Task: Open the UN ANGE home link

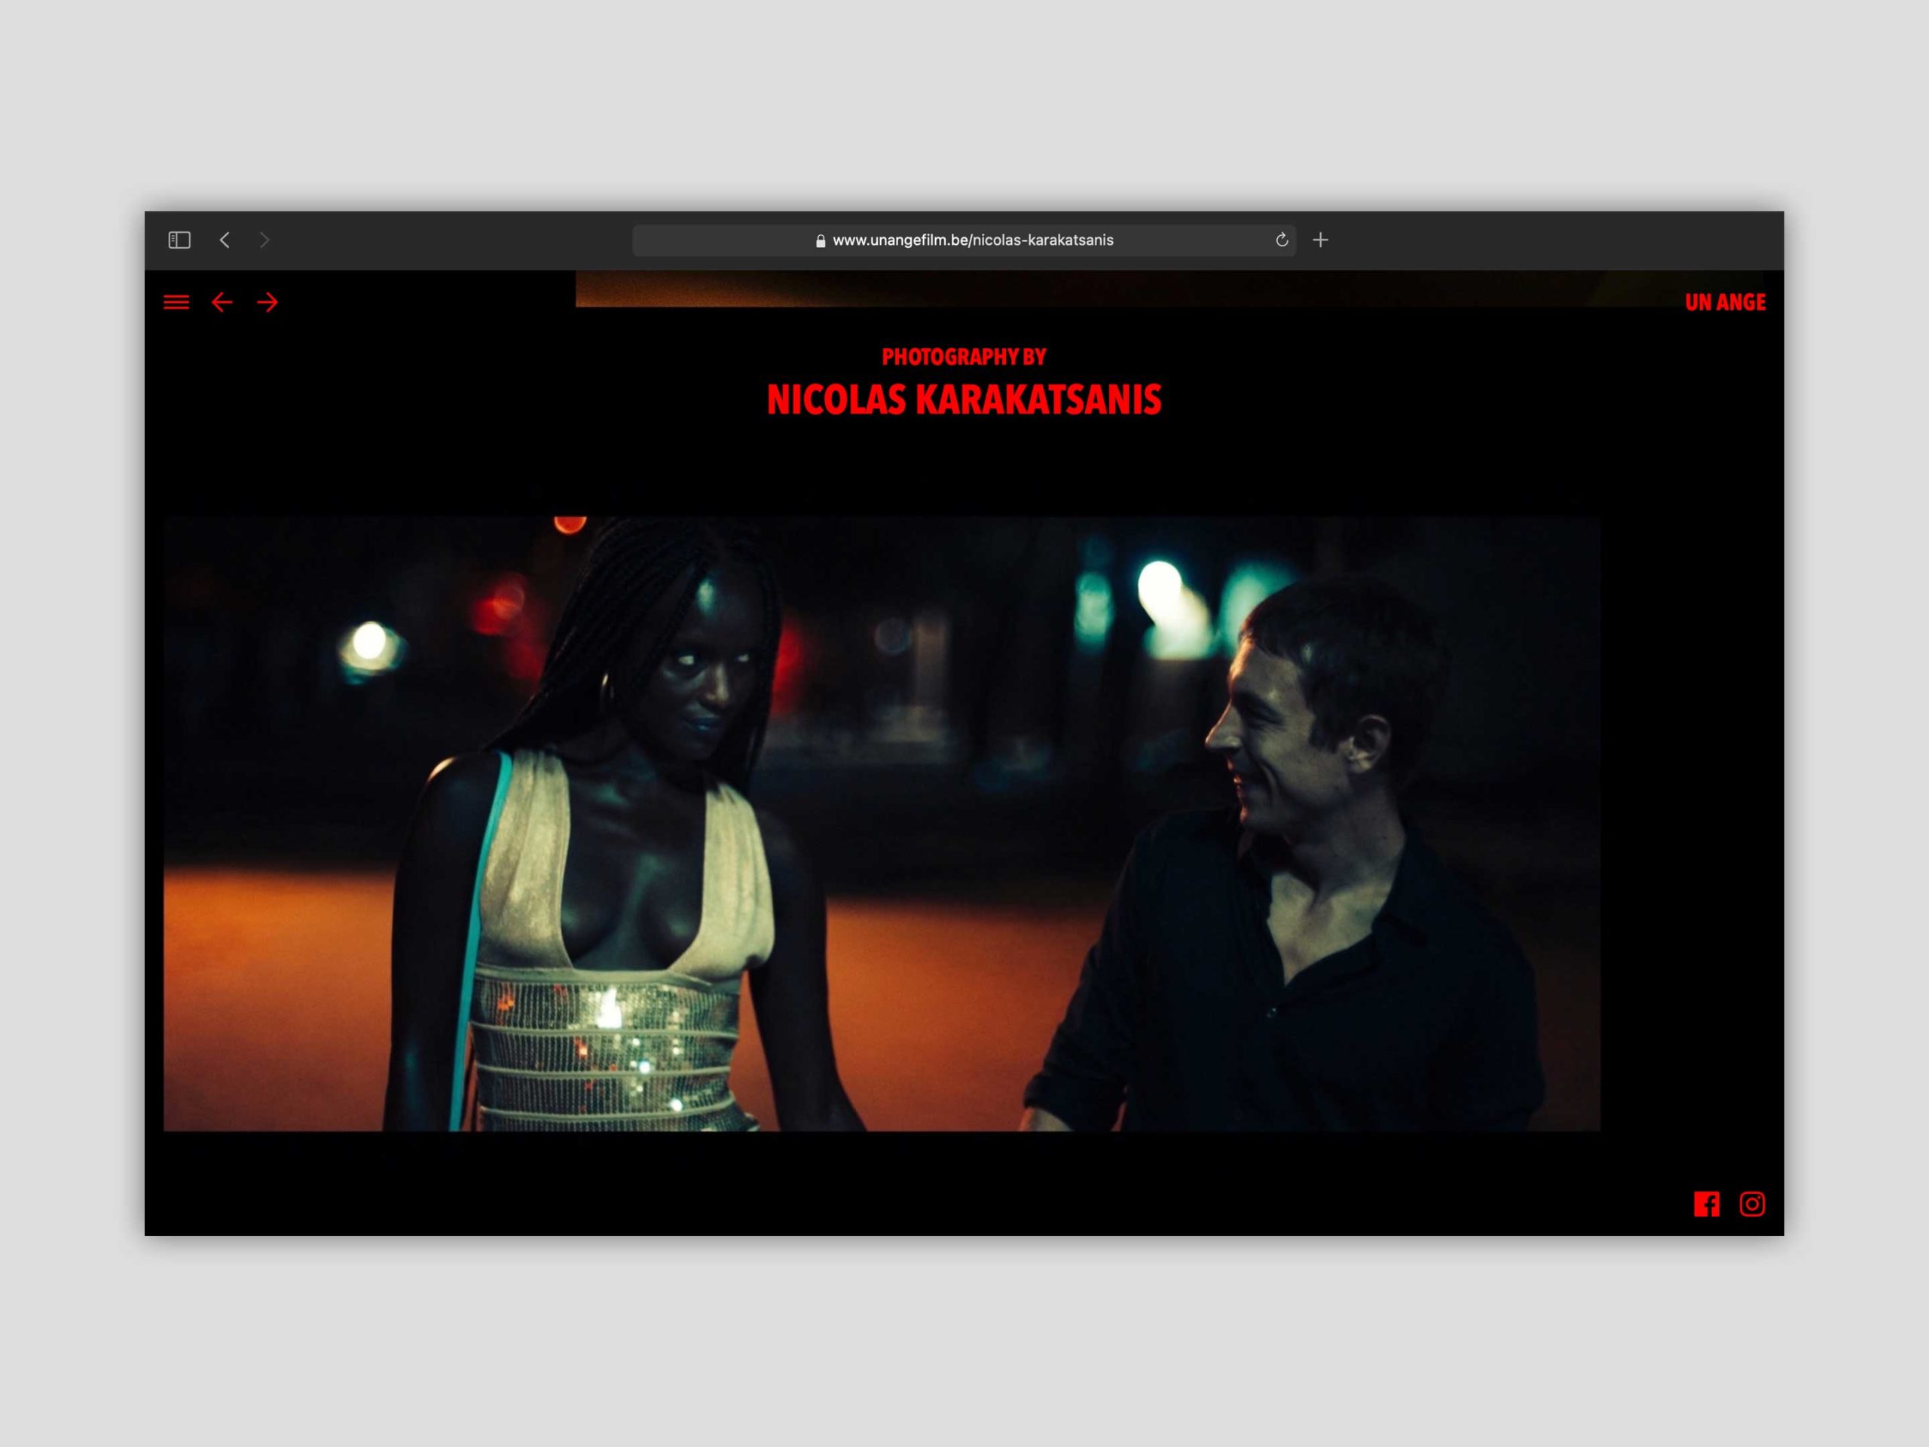Action: pos(1725,301)
